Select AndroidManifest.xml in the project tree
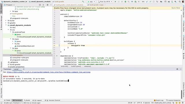The image size is (185, 104). coord(26,46)
